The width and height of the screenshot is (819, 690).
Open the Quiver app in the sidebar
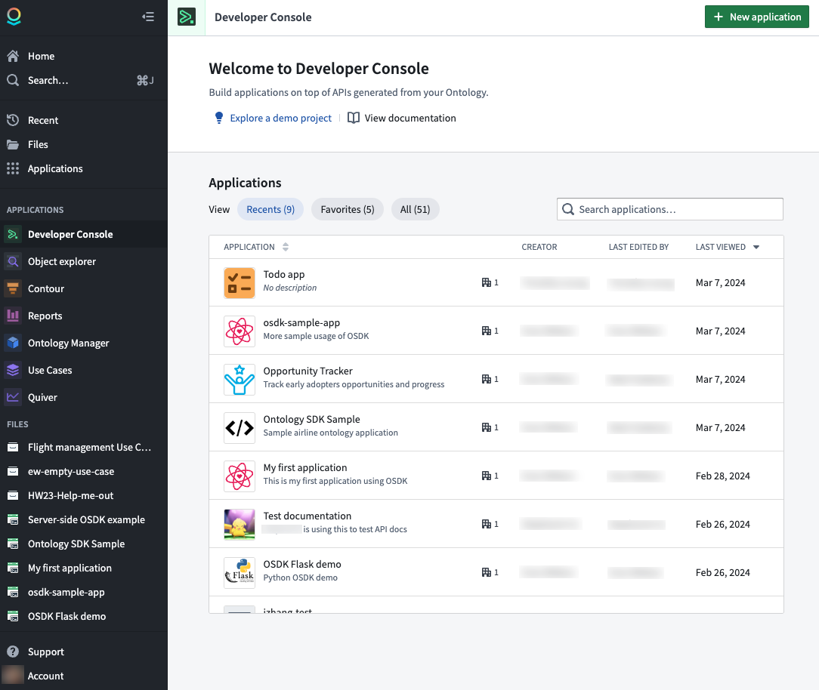click(x=42, y=397)
